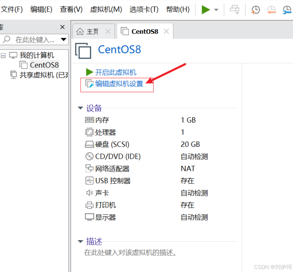Select the USB 控制器 row label

click(113, 181)
